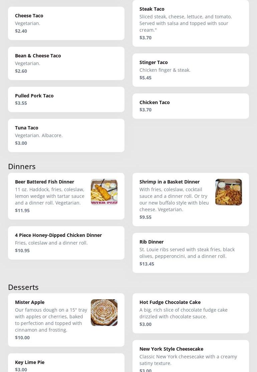Select the Steak Taco item
257x372 pixels.
point(191,23)
